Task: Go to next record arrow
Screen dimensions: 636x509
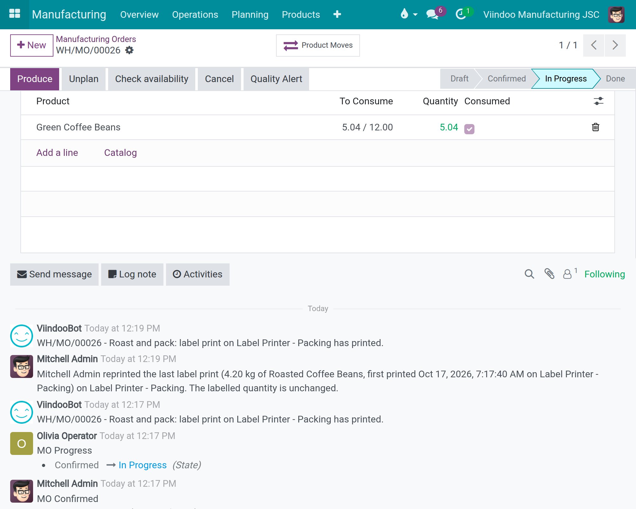Action: pos(615,45)
